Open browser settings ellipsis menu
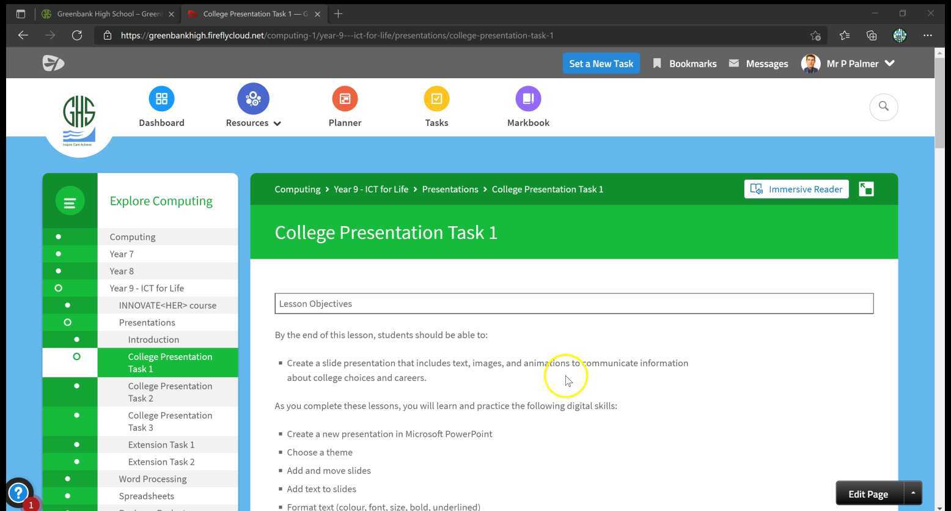The image size is (951, 511). click(928, 35)
